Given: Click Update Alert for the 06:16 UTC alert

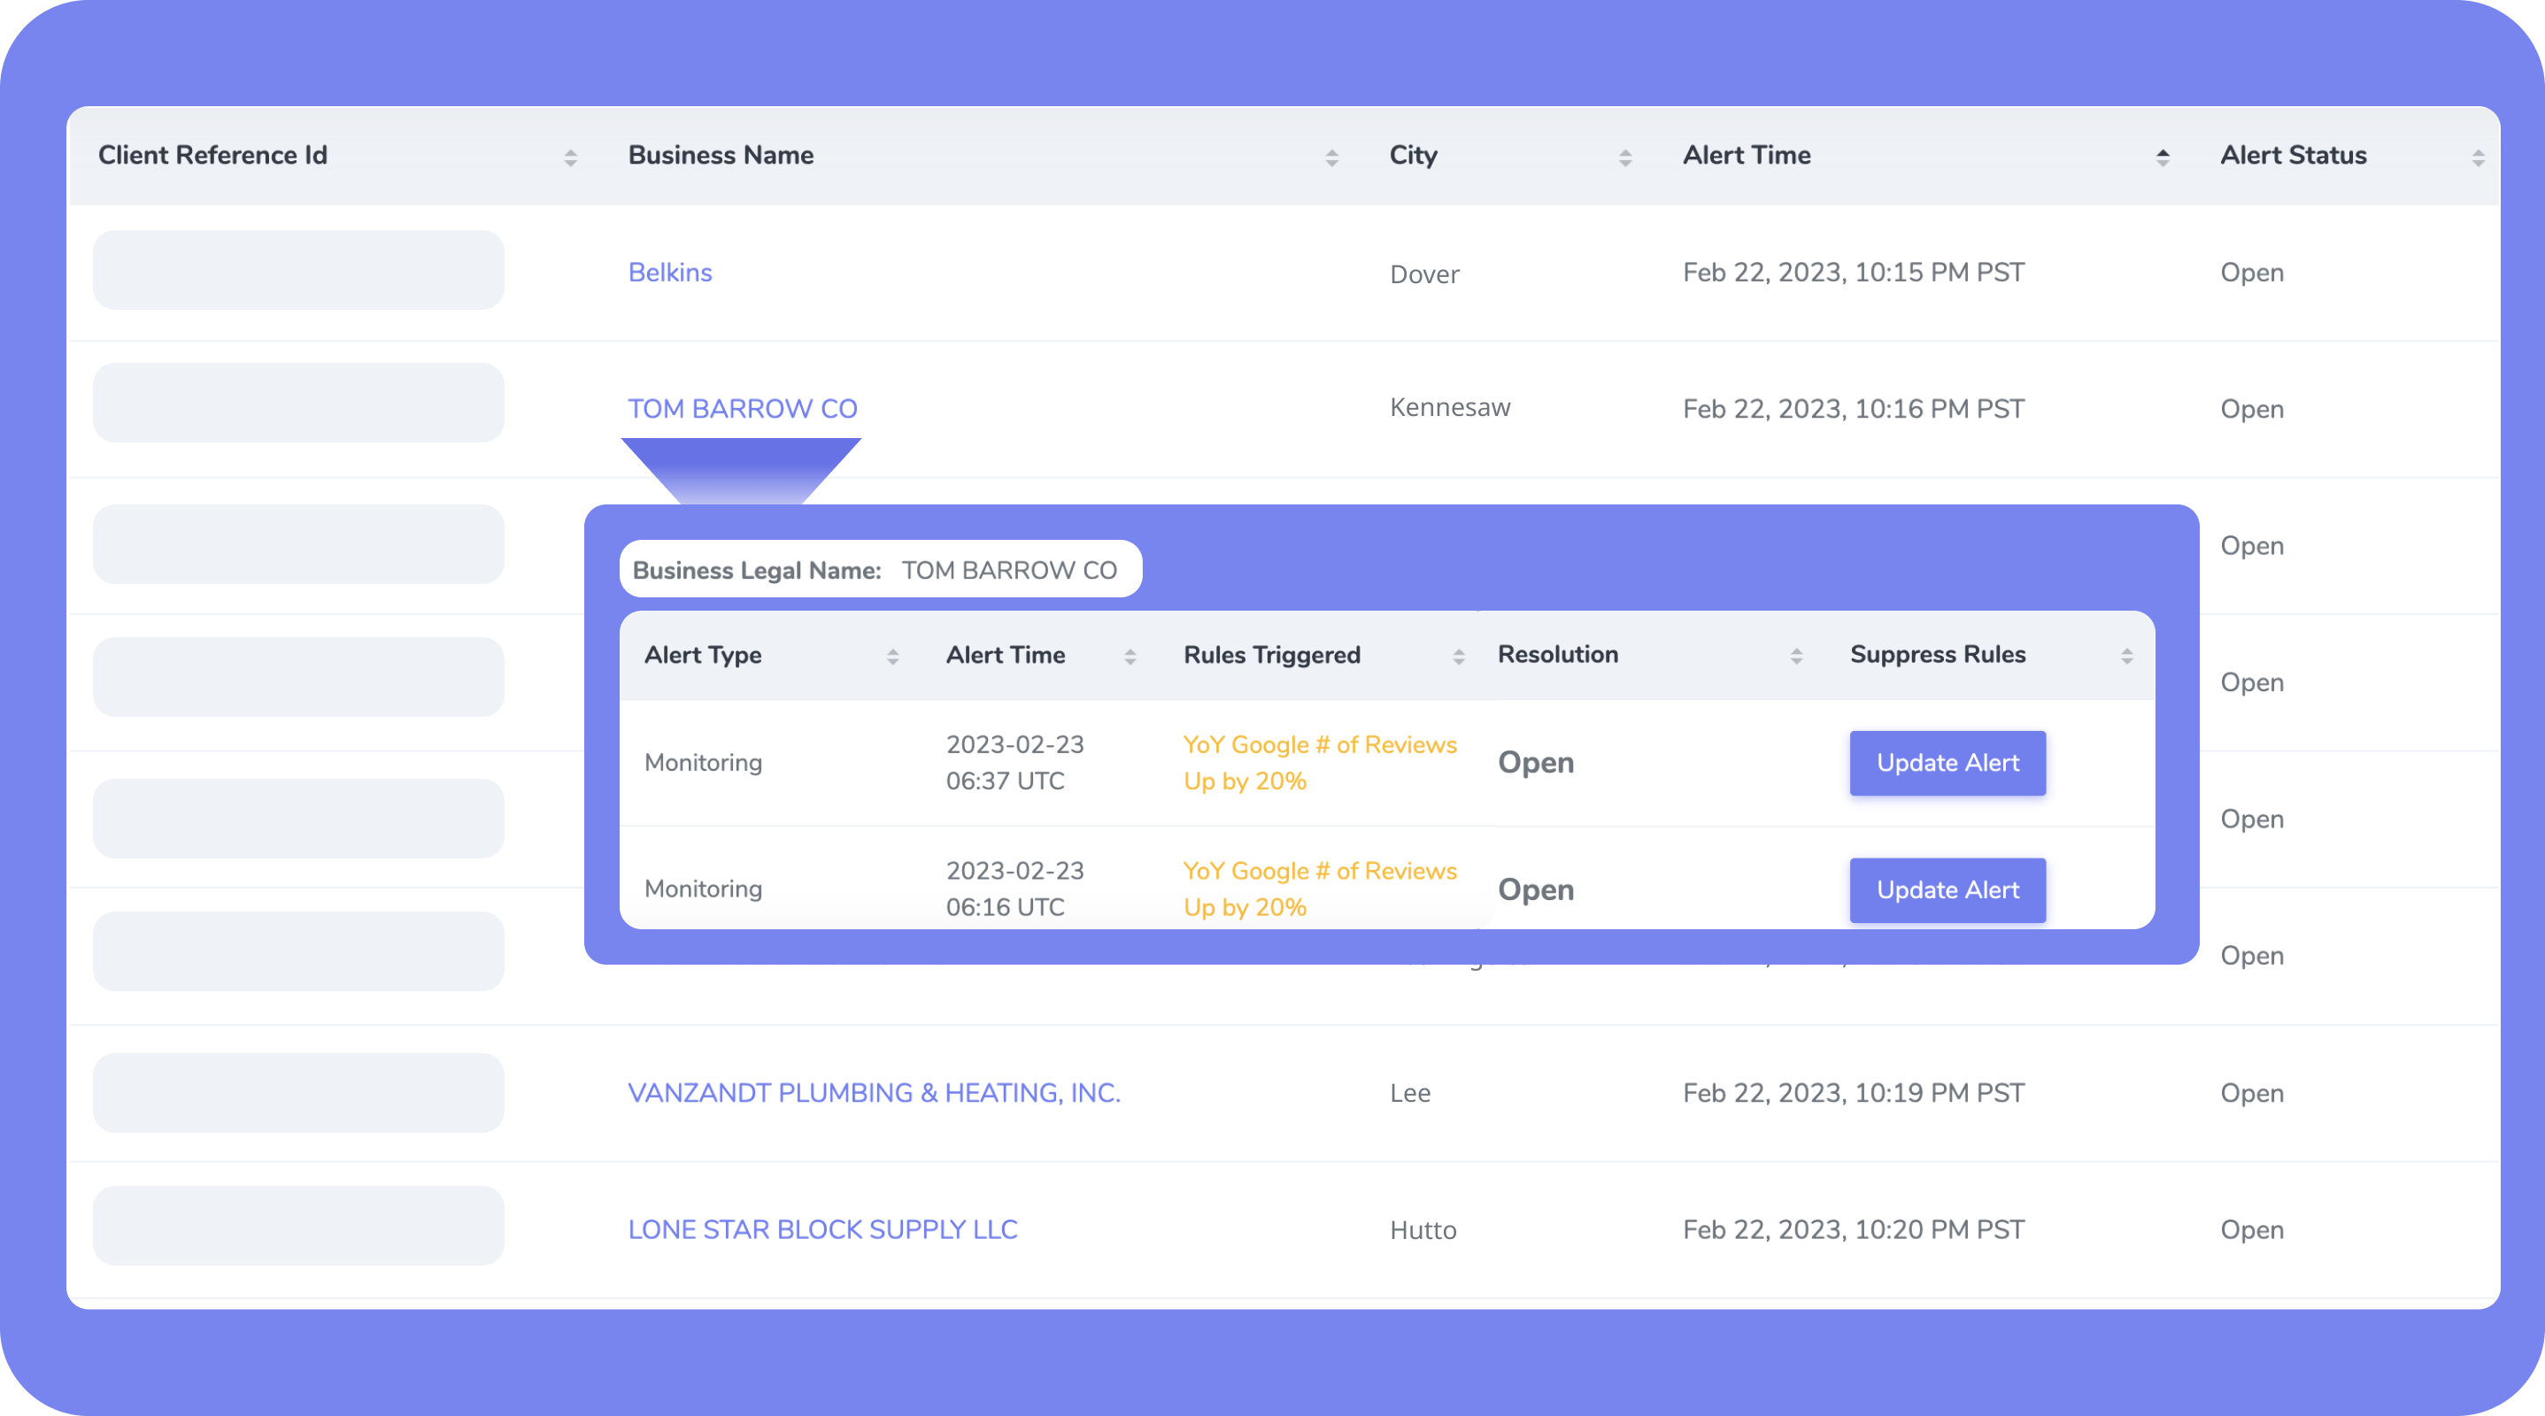Looking at the screenshot, I should point(1947,889).
